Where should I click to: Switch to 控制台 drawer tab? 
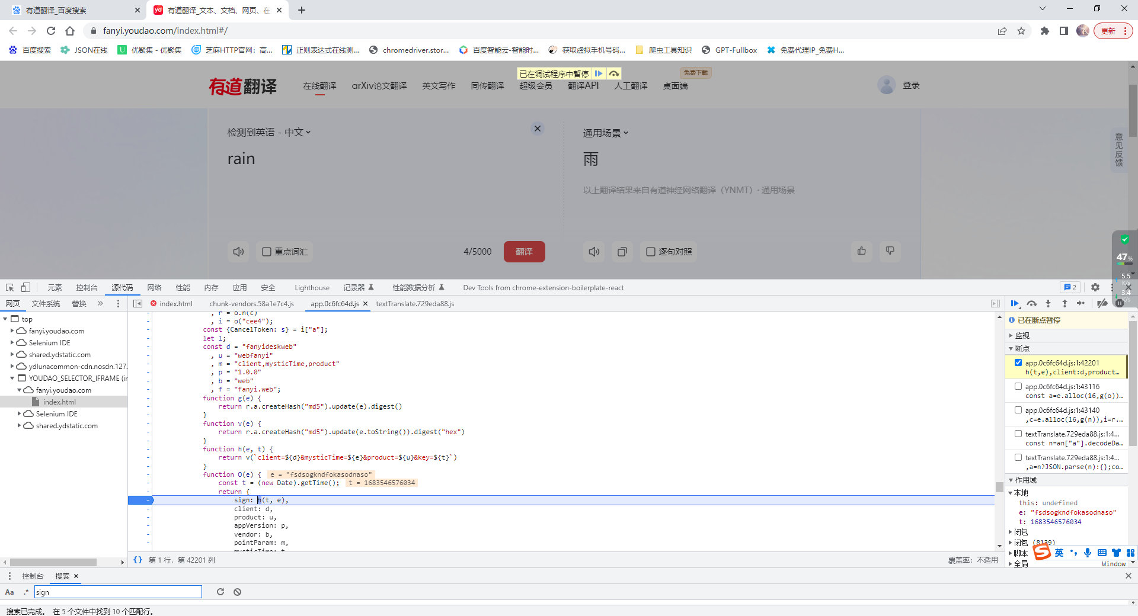pos(33,576)
